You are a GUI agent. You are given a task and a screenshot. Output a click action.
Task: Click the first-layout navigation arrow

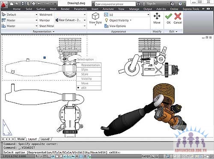click(x=3, y=139)
